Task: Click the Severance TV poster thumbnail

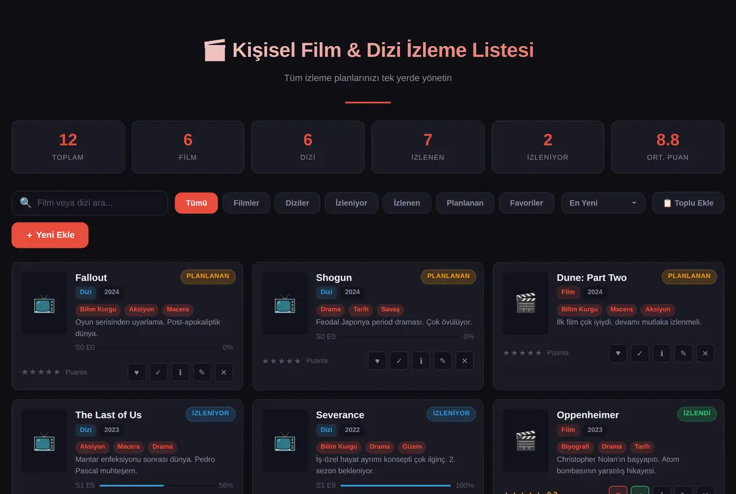Action: [285, 441]
